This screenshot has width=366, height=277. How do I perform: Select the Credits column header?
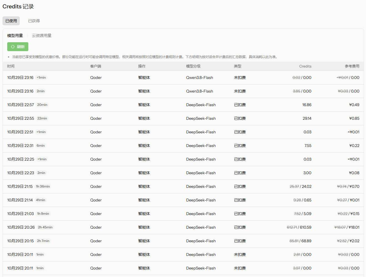305,66
